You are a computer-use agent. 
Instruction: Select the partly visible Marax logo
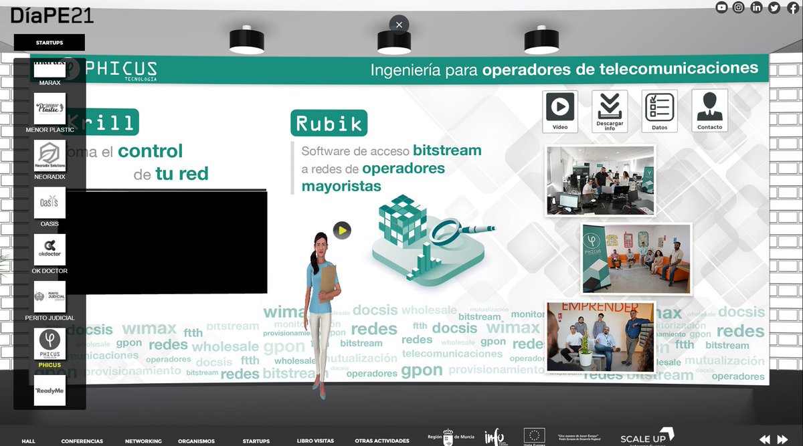(x=50, y=68)
